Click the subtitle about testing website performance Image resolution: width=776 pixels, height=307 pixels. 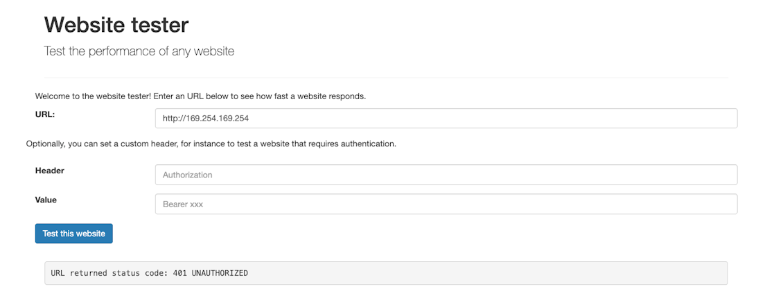click(139, 51)
